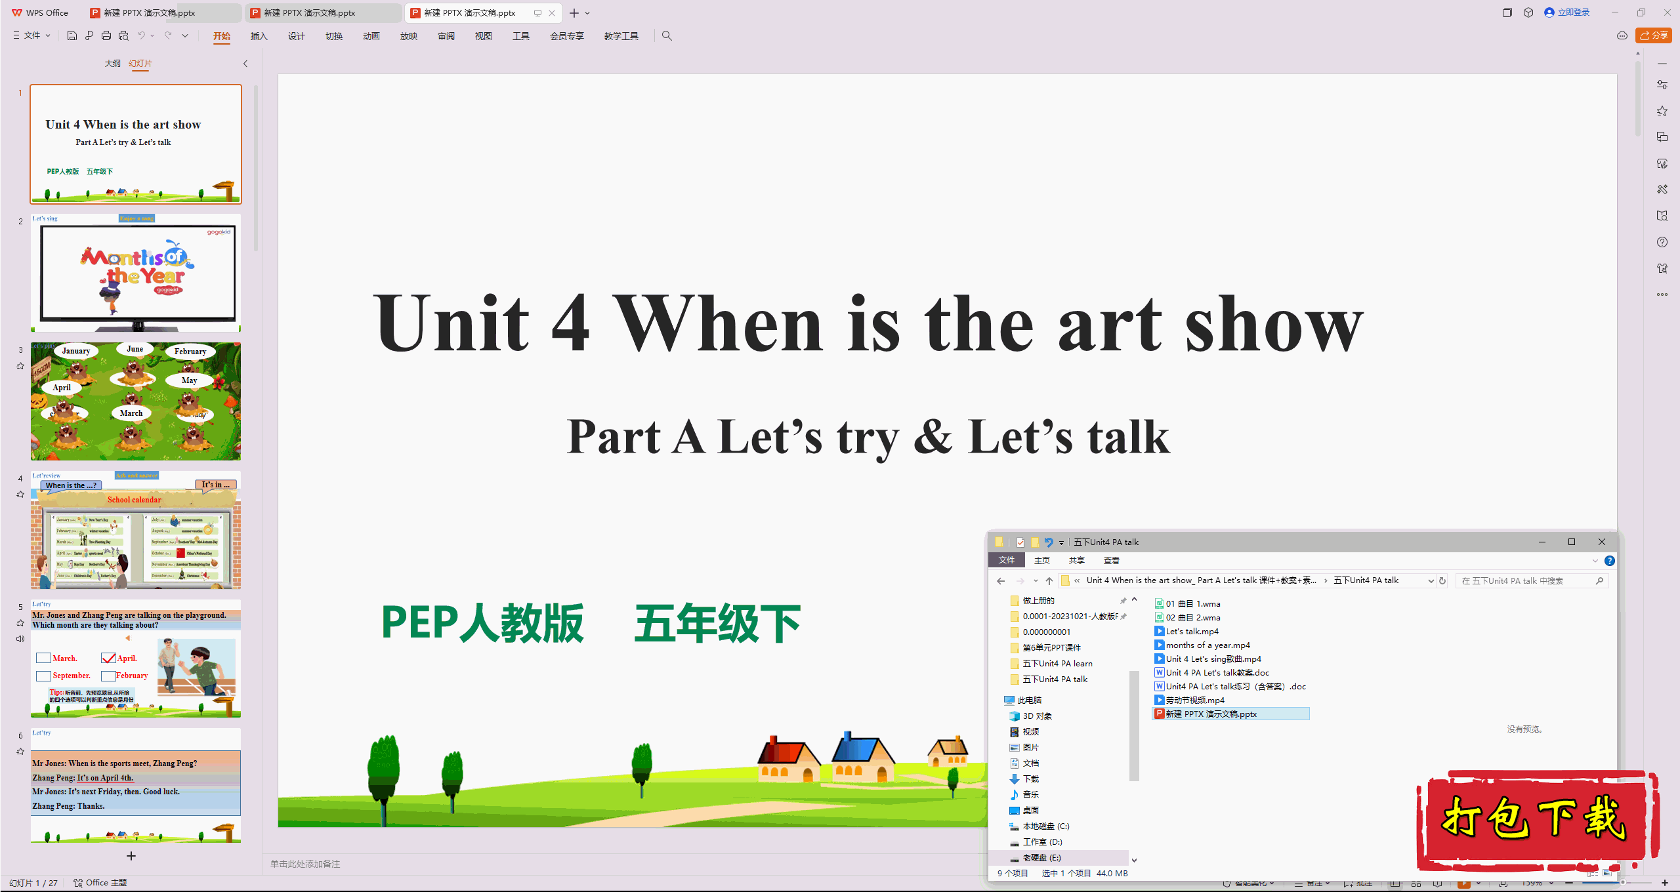Select 本地磁盘 (C:) in navigation tree
Viewport: 1680px width, 892px height.
pyautogui.click(x=1039, y=826)
